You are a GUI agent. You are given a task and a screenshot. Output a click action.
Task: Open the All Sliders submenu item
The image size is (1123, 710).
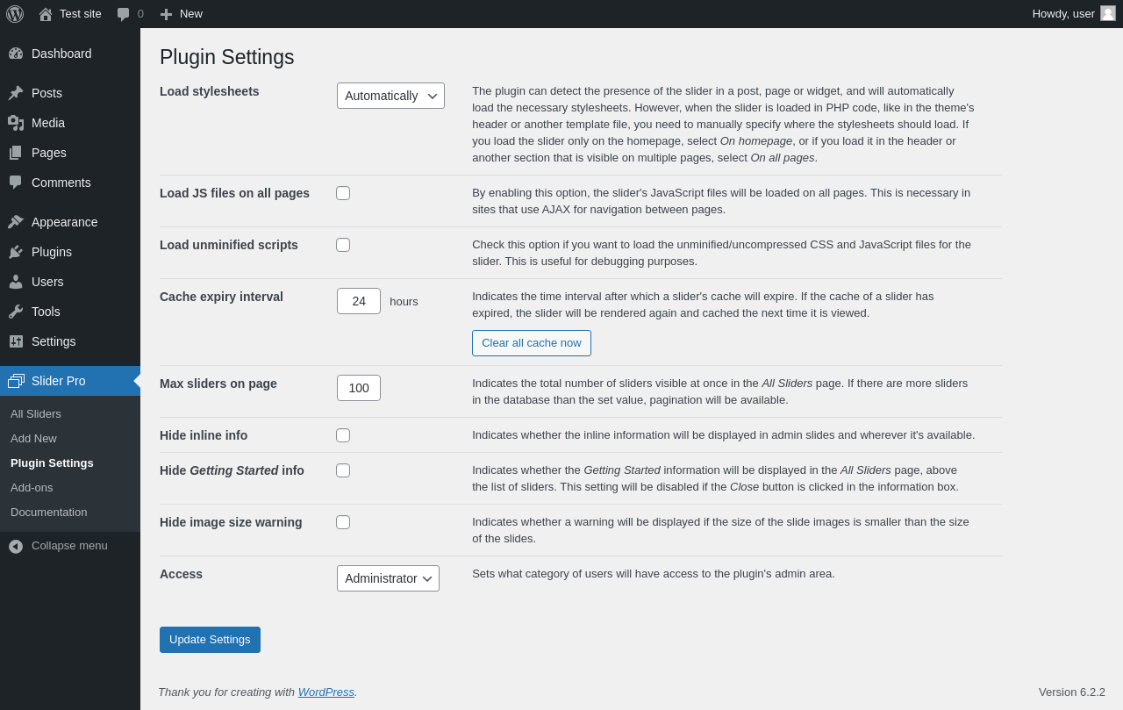[x=36, y=414]
